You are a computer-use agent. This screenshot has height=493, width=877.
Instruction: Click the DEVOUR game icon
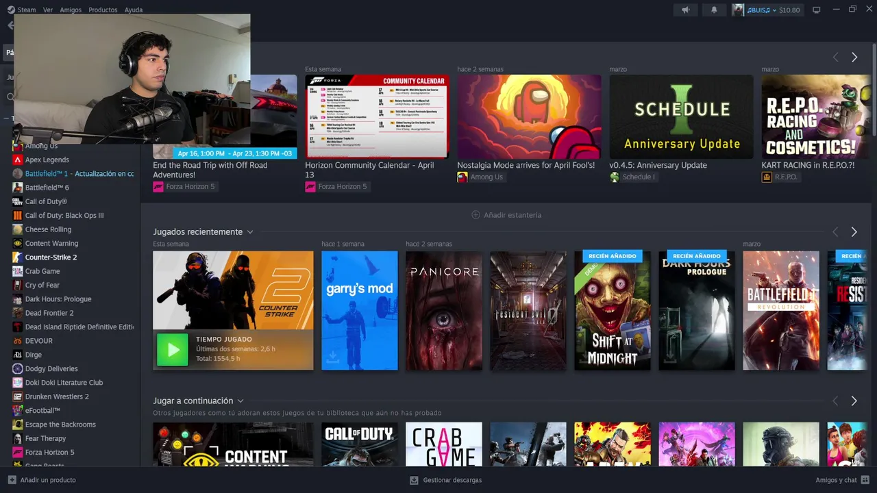point(18,340)
